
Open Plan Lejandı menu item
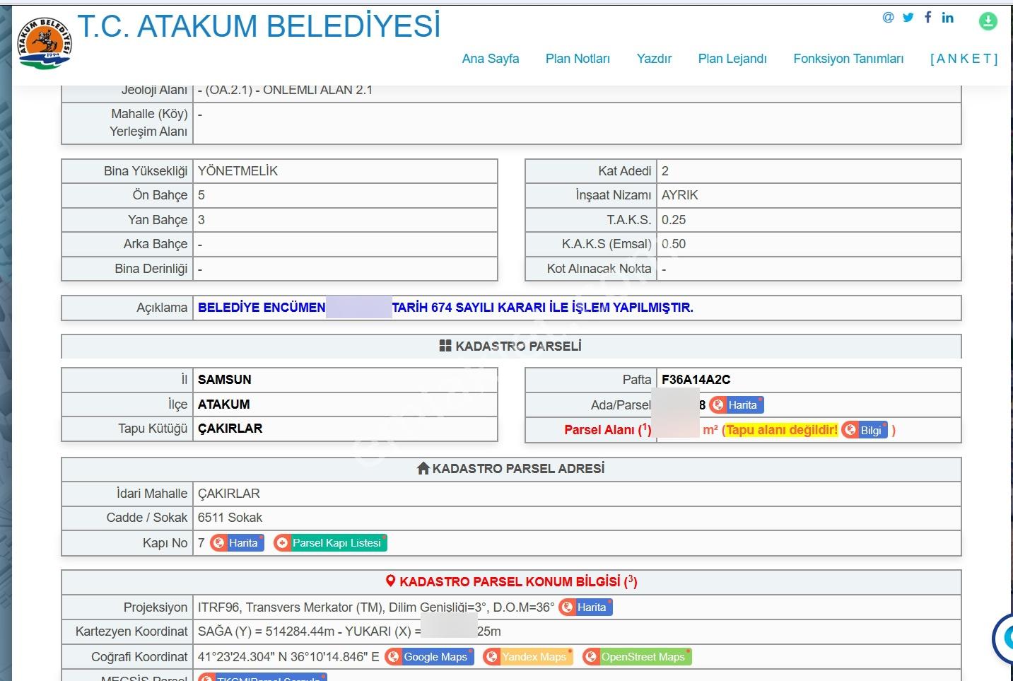pos(732,59)
